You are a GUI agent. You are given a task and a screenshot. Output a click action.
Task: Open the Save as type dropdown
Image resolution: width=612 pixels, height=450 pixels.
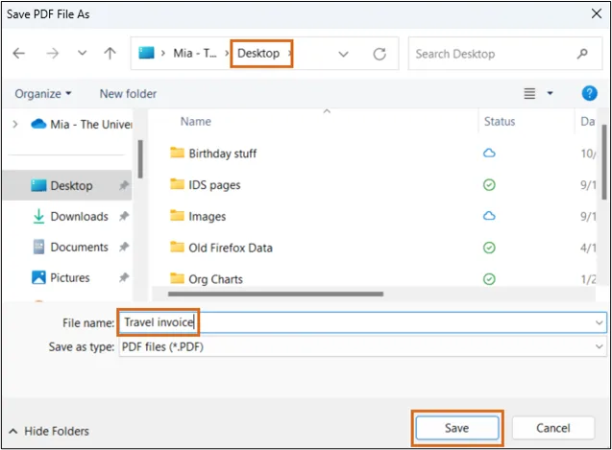362,346
